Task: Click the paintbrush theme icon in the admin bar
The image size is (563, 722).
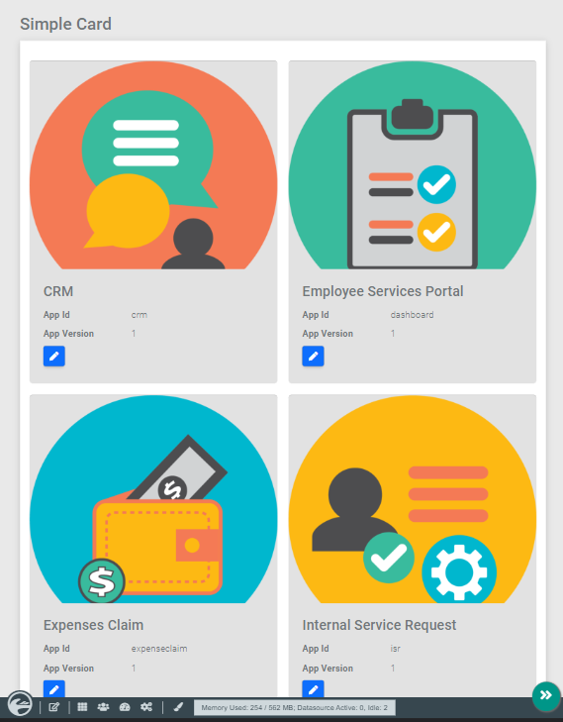Action: click(178, 707)
